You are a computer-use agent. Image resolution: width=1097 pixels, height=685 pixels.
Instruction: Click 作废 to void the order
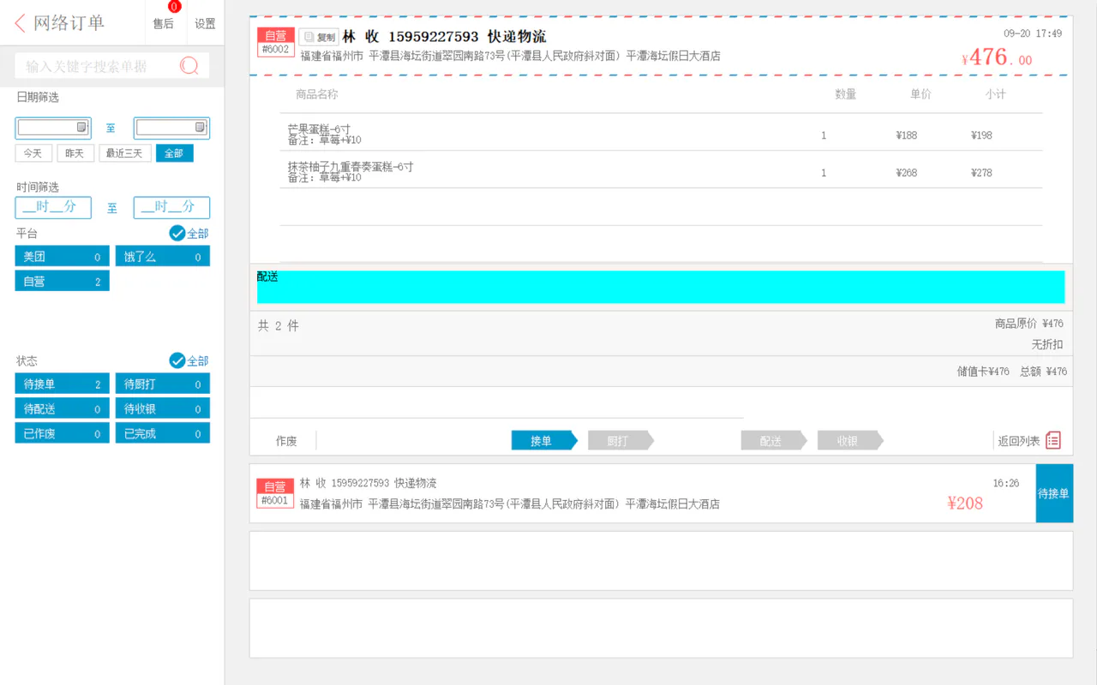coord(286,441)
